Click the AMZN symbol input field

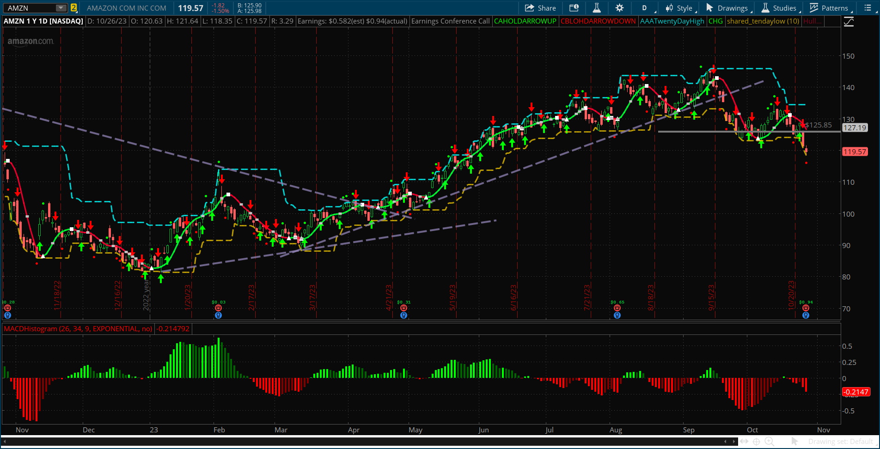[30, 8]
